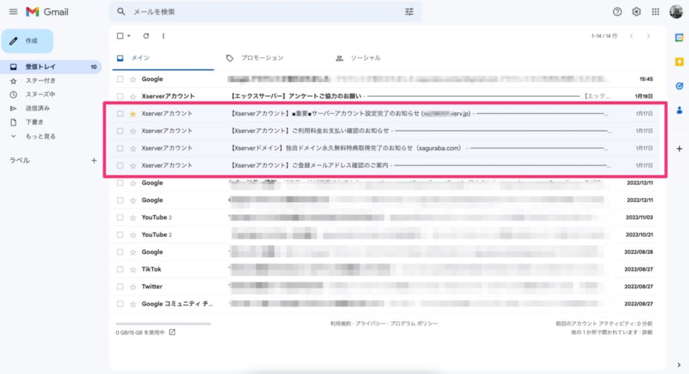Open the help question mark icon
Viewport: 689px width, 374px height.
pyautogui.click(x=618, y=12)
